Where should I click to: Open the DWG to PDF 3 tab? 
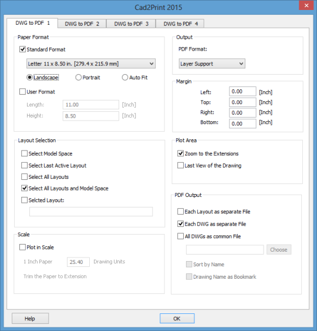click(x=131, y=24)
